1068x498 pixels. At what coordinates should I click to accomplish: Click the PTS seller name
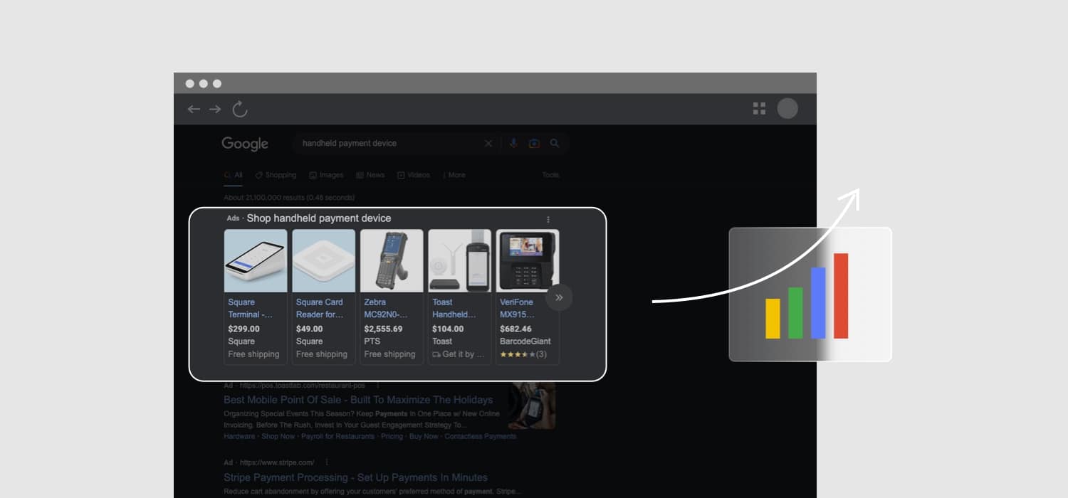[372, 341]
